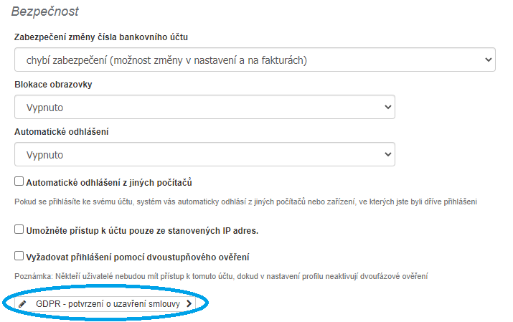513x322 pixels.
Task: Click the chevron arrow on the GDPR button
Action: 189,303
